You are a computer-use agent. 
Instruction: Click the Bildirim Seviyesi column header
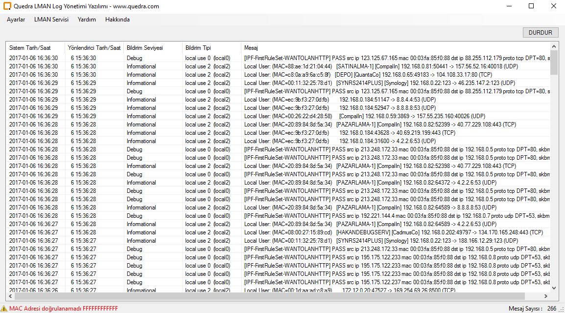pyautogui.click(x=145, y=48)
